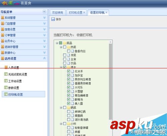Screen dimensions: 167x136
Task: Click the 工作站设置 item icon
Action: click(6, 81)
